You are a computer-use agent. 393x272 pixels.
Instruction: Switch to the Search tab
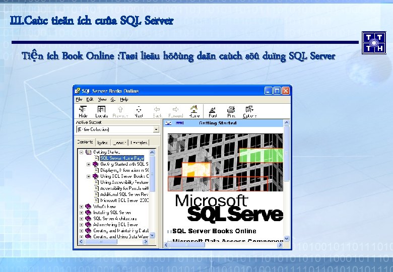(119, 143)
